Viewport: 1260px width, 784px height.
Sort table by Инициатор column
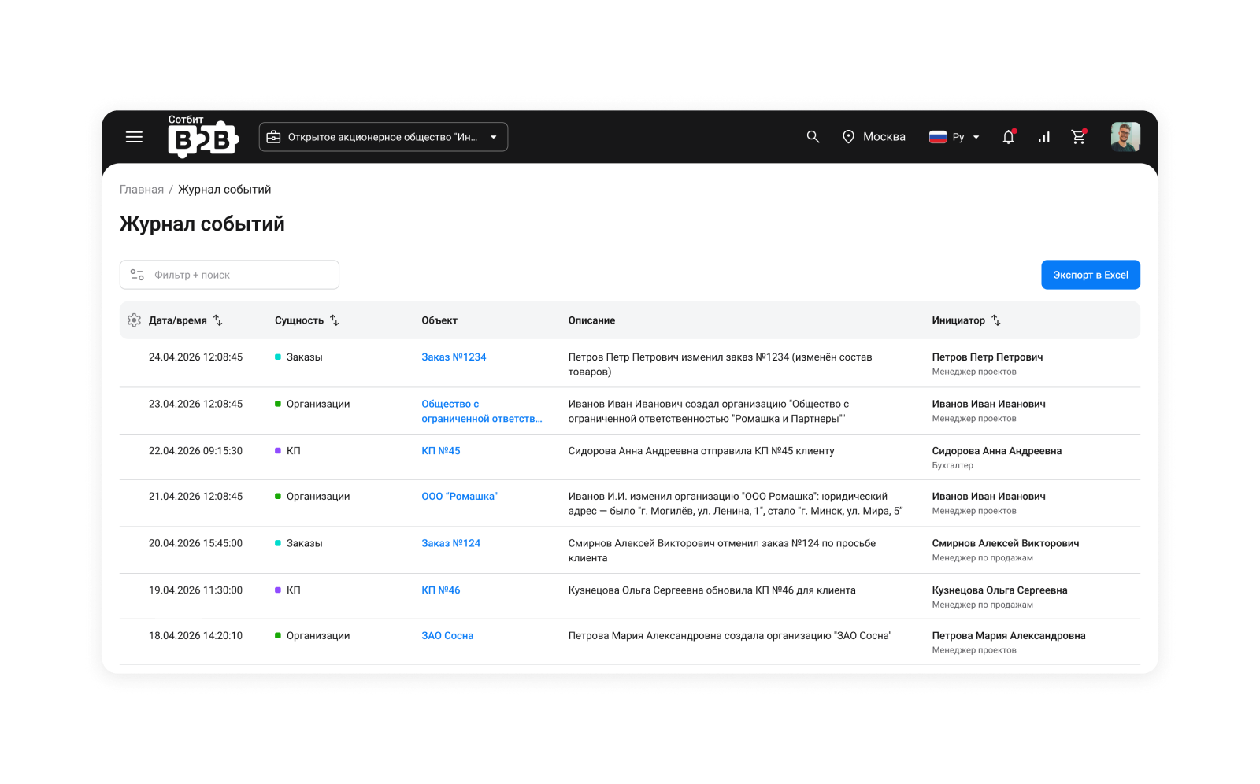(x=996, y=320)
